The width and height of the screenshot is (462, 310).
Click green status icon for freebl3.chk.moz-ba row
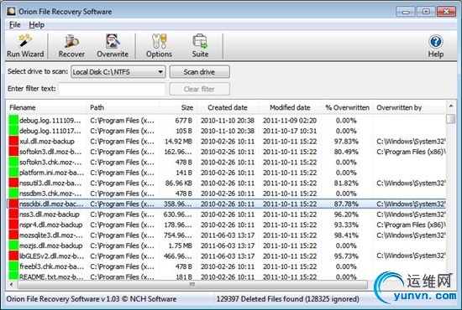click(x=13, y=266)
